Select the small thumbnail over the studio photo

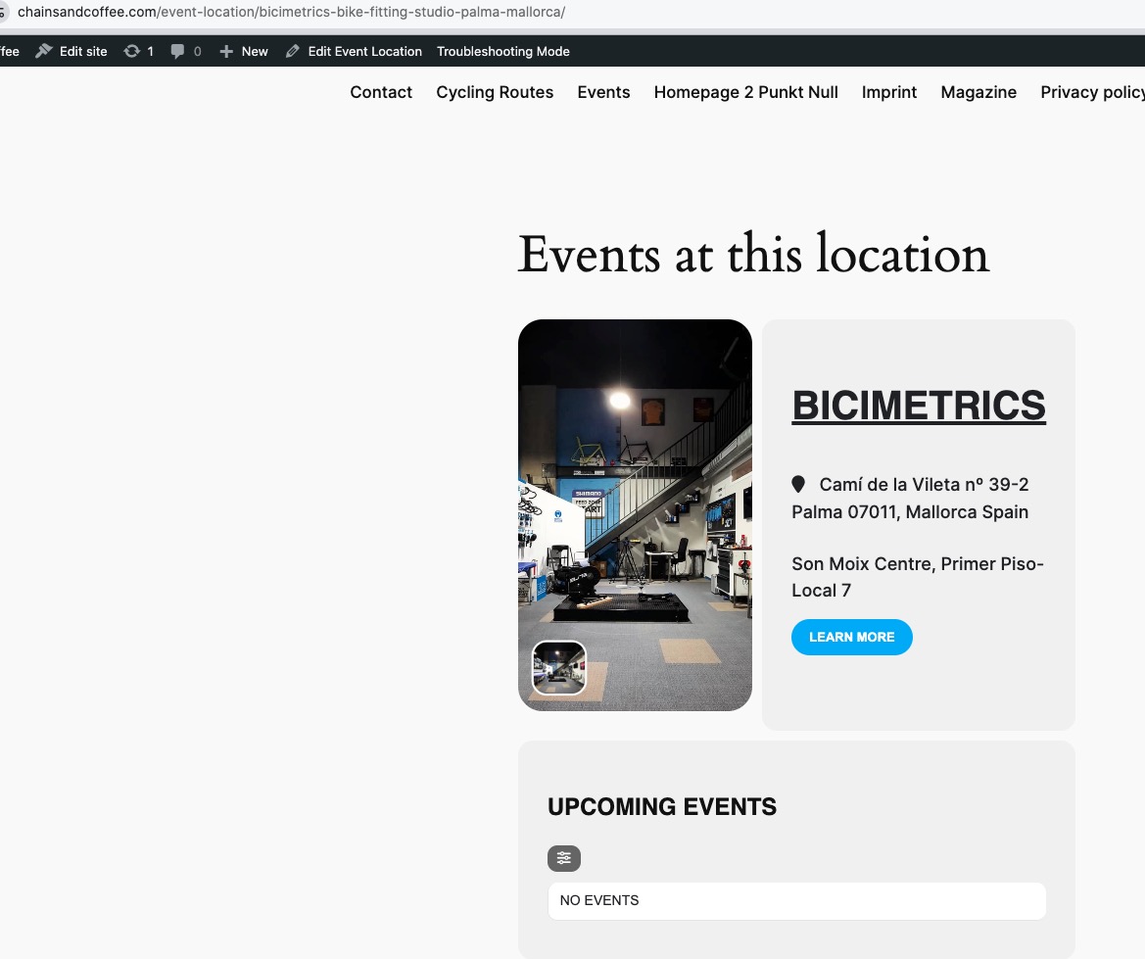(x=558, y=667)
